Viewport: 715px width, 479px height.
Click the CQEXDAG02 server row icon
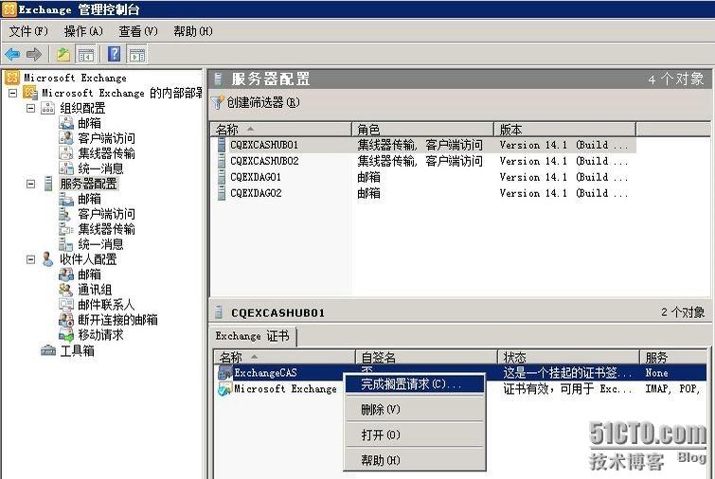[x=222, y=193]
